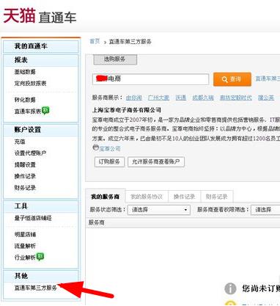
Task: Click the 上海宝尊电子商务有限公司 title
Action: (x=127, y=110)
